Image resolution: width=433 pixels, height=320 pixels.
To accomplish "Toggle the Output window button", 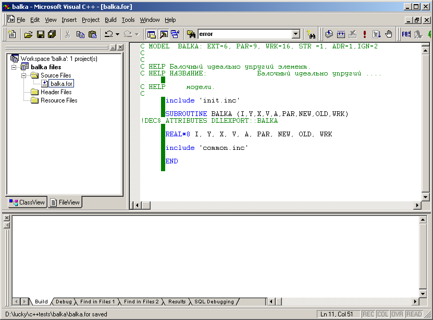I will point(163,34).
